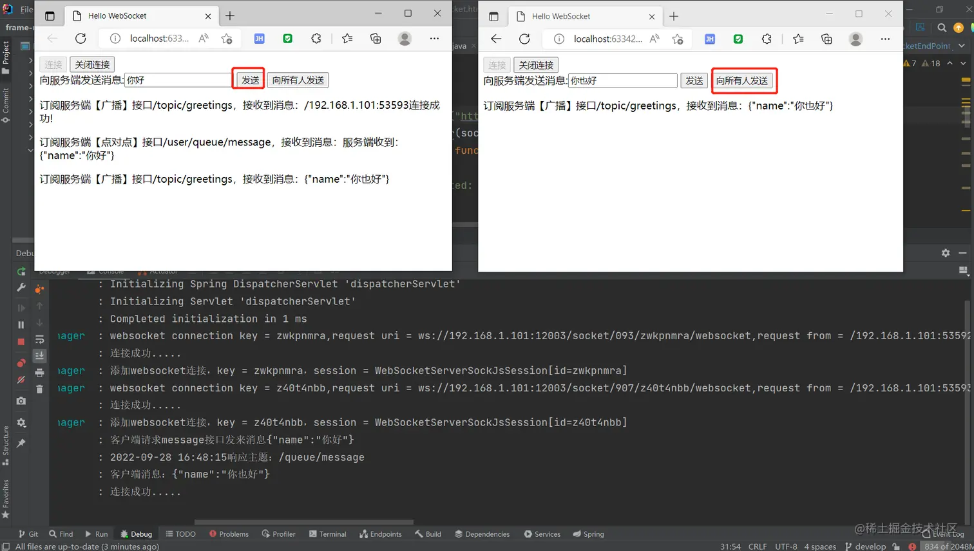
Task: Open three-dot menu in right browser
Action: (x=885, y=39)
